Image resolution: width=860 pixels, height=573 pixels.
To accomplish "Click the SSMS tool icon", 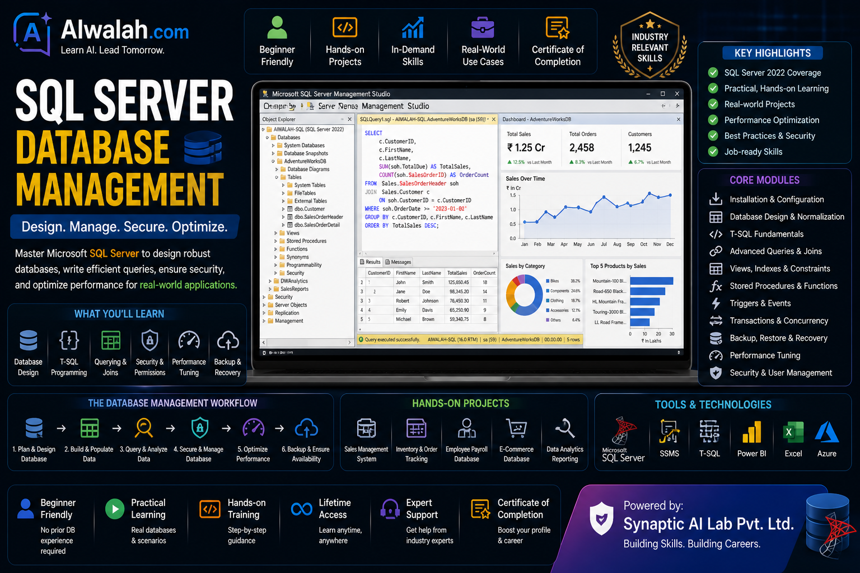I will pos(669,431).
